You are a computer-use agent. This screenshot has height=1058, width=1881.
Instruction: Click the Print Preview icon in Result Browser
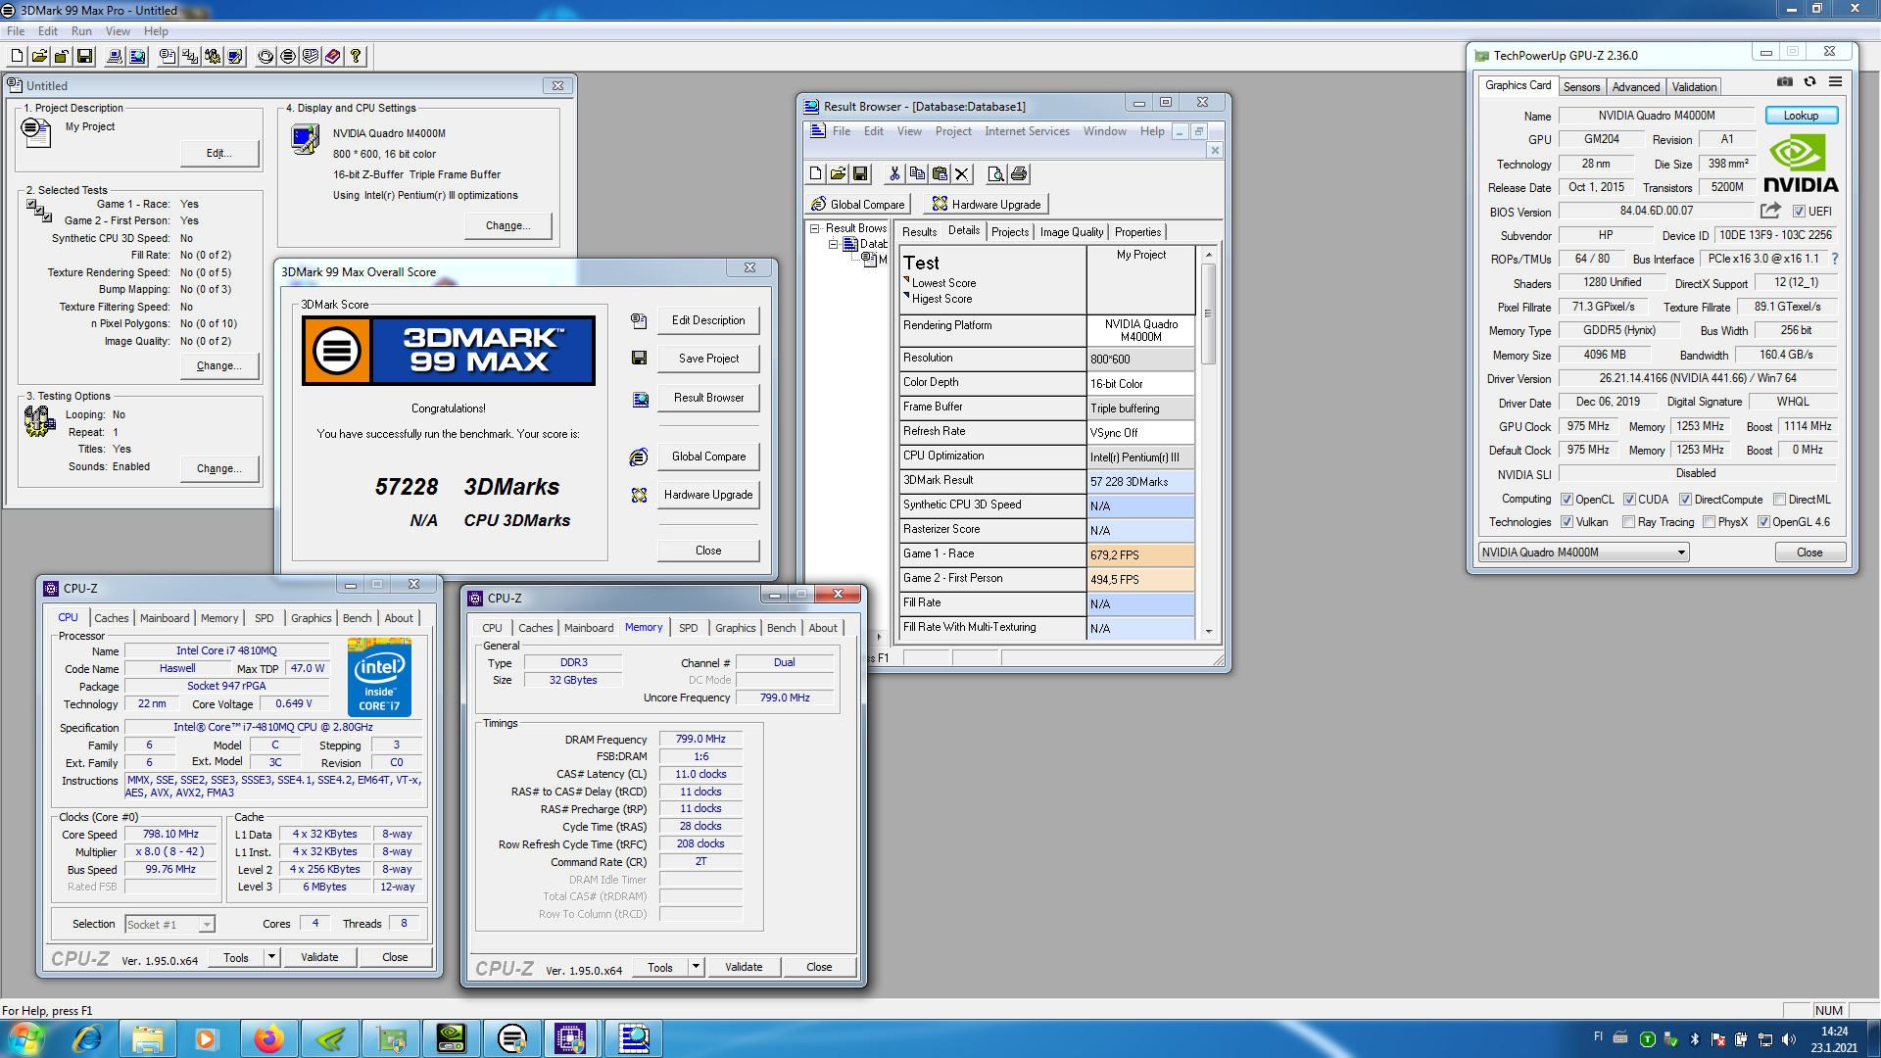[995, 173]
